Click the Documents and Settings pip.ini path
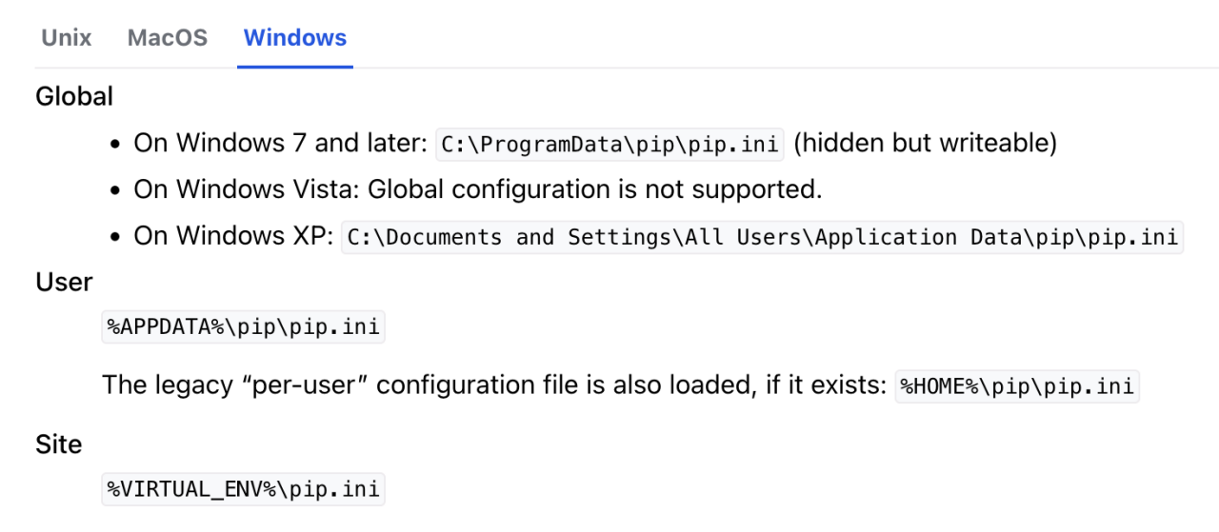Viewport: 1219px width, 532px height. click(762, 237)
